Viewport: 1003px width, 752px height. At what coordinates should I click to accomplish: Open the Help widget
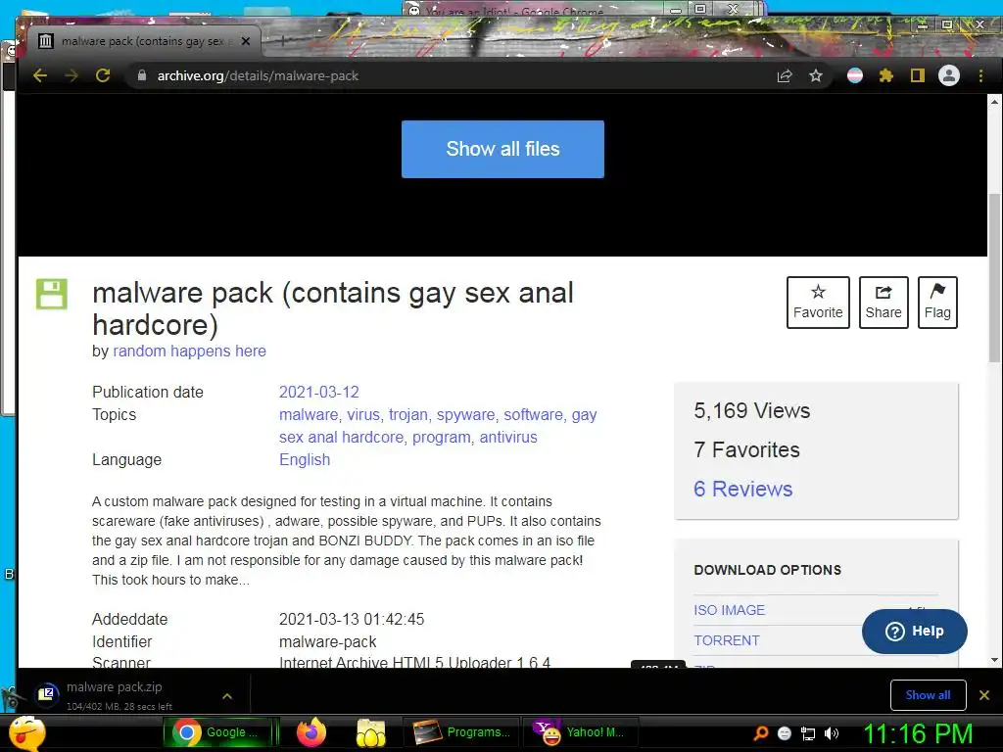coord(914,632)
